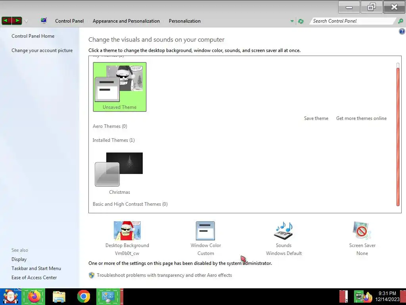The width and height of the screenshot is (406, 305).
Task: Refresh the Personalization page
Action: [301, 21]
